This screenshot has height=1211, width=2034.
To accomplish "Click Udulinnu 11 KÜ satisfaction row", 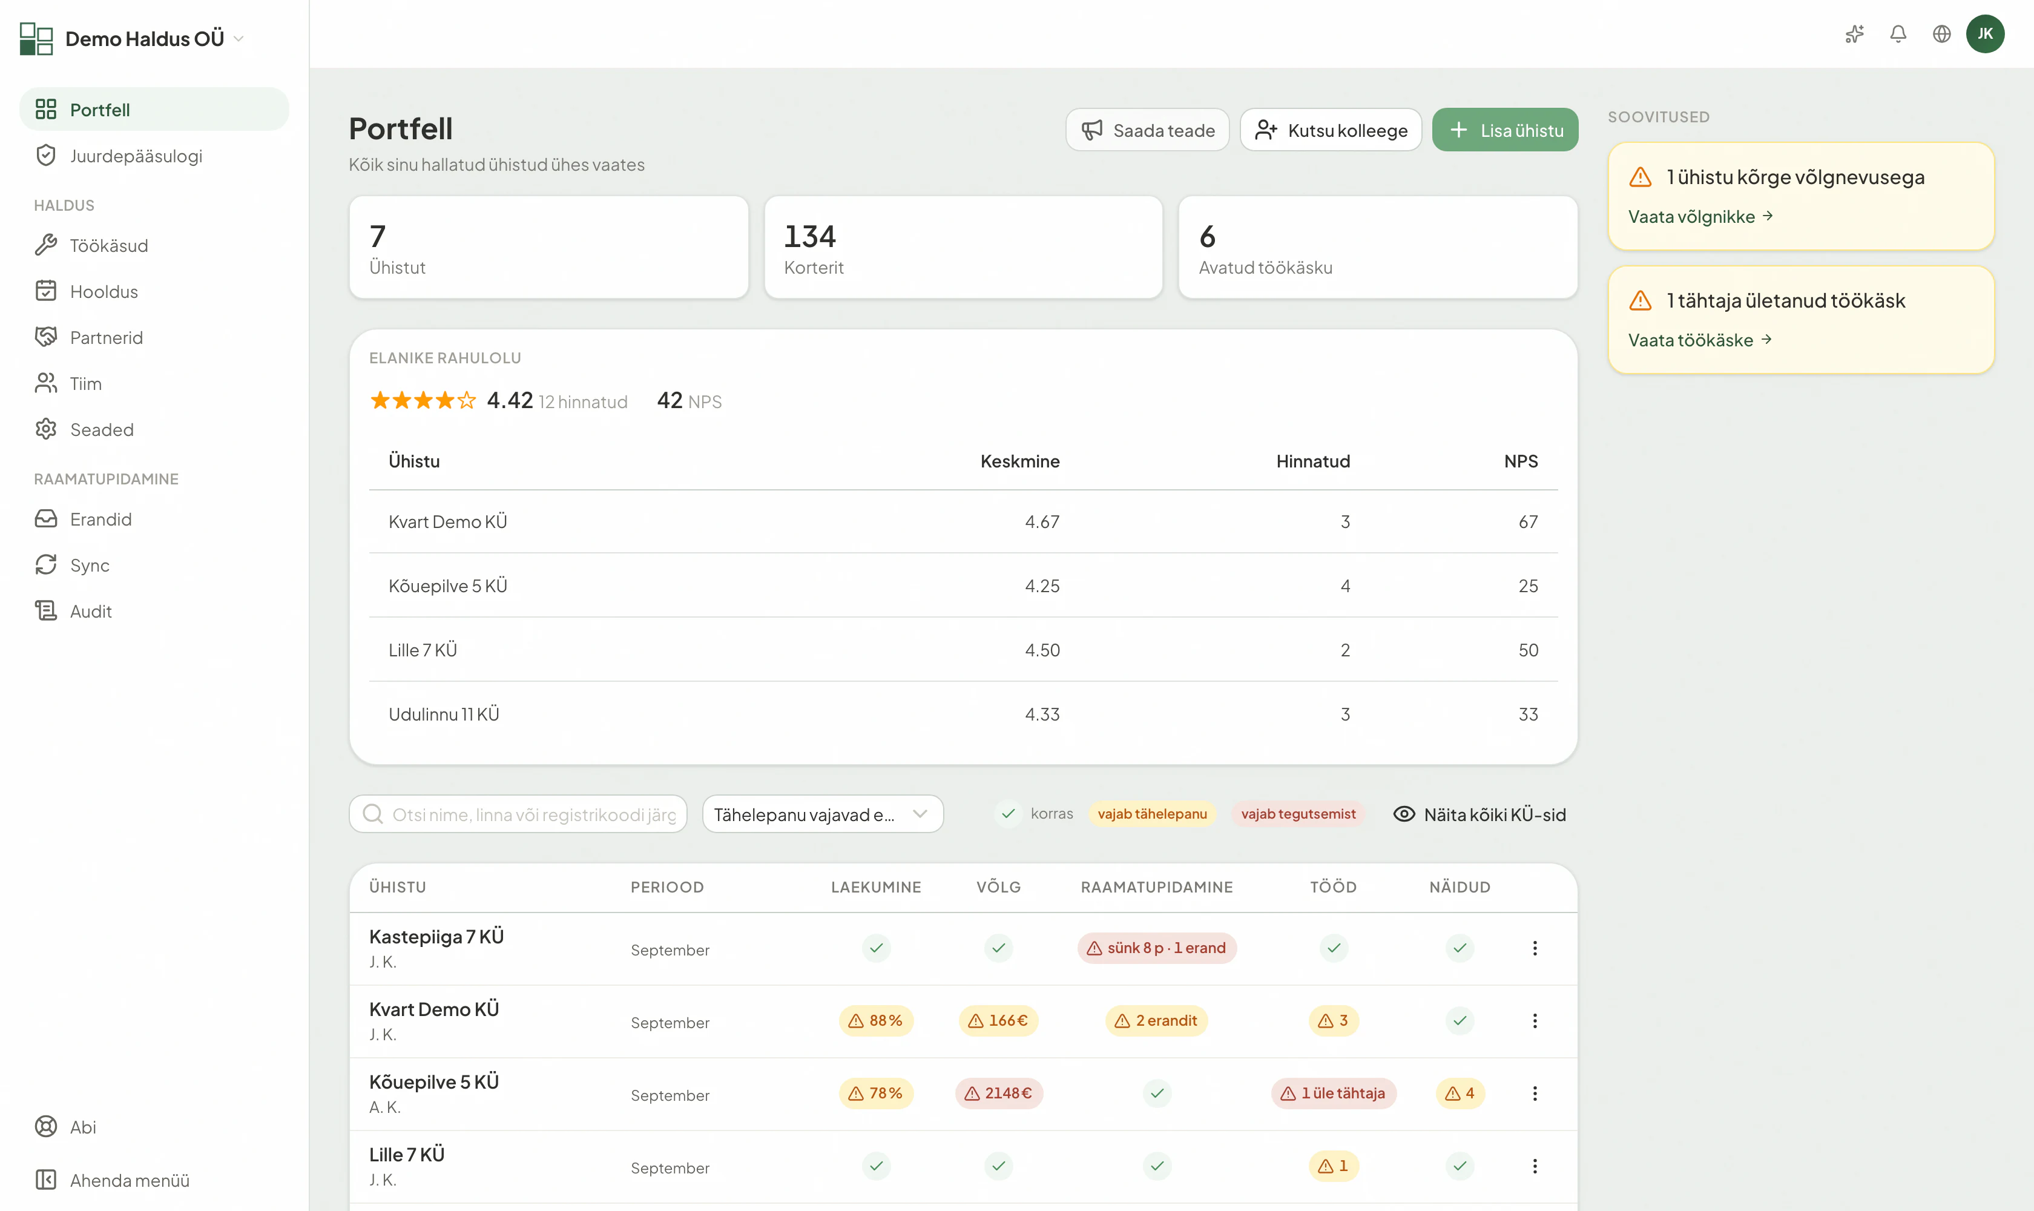I will tap(964, 714).
